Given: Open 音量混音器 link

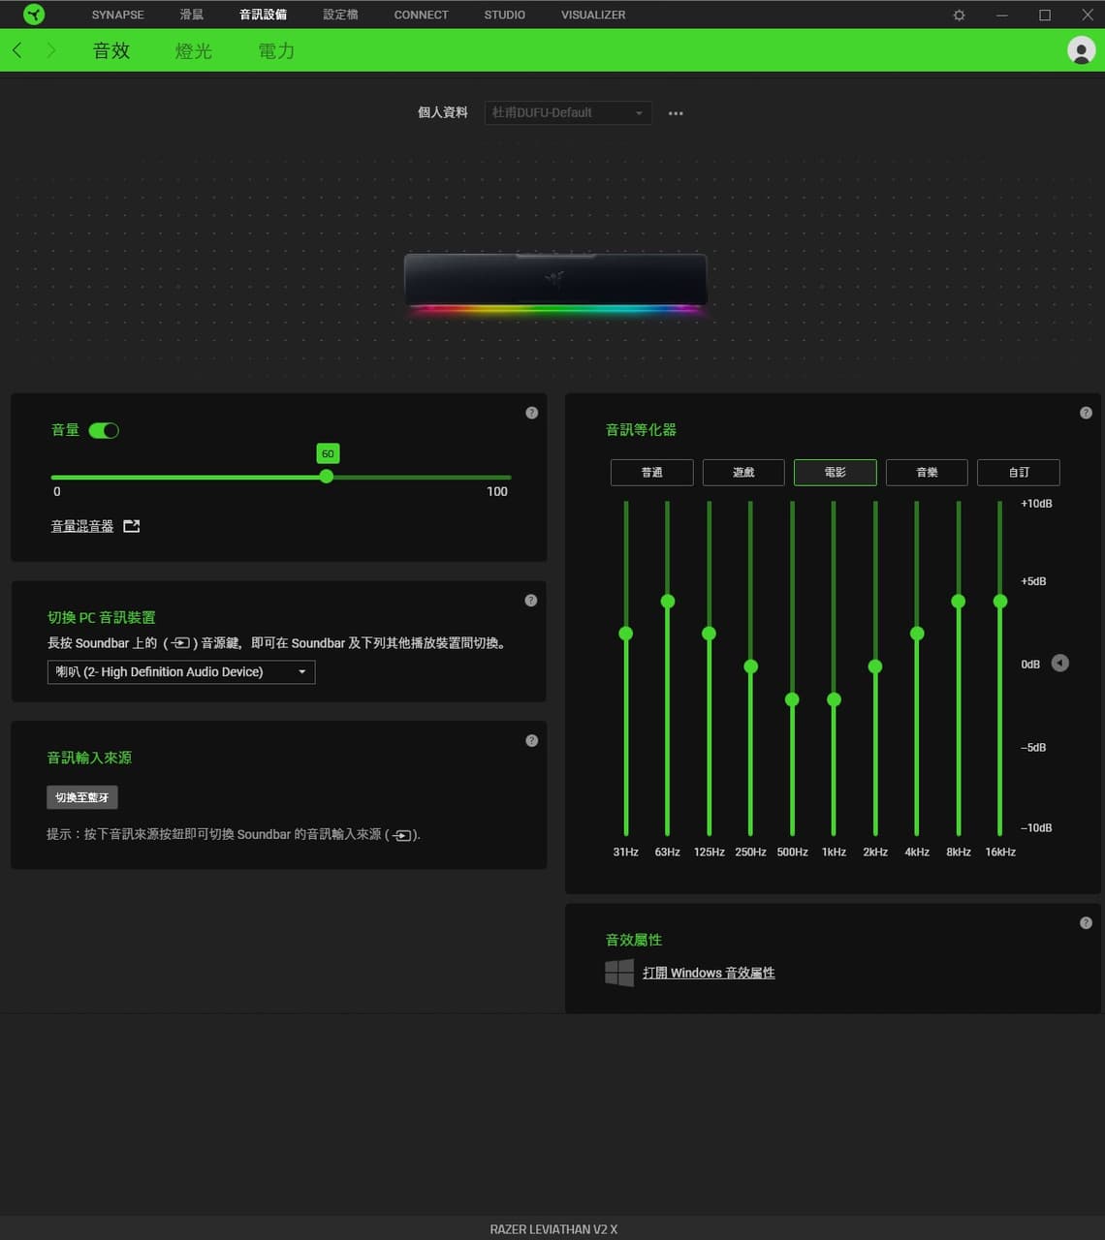Looking at the screenshot, I should coord(82,526).
